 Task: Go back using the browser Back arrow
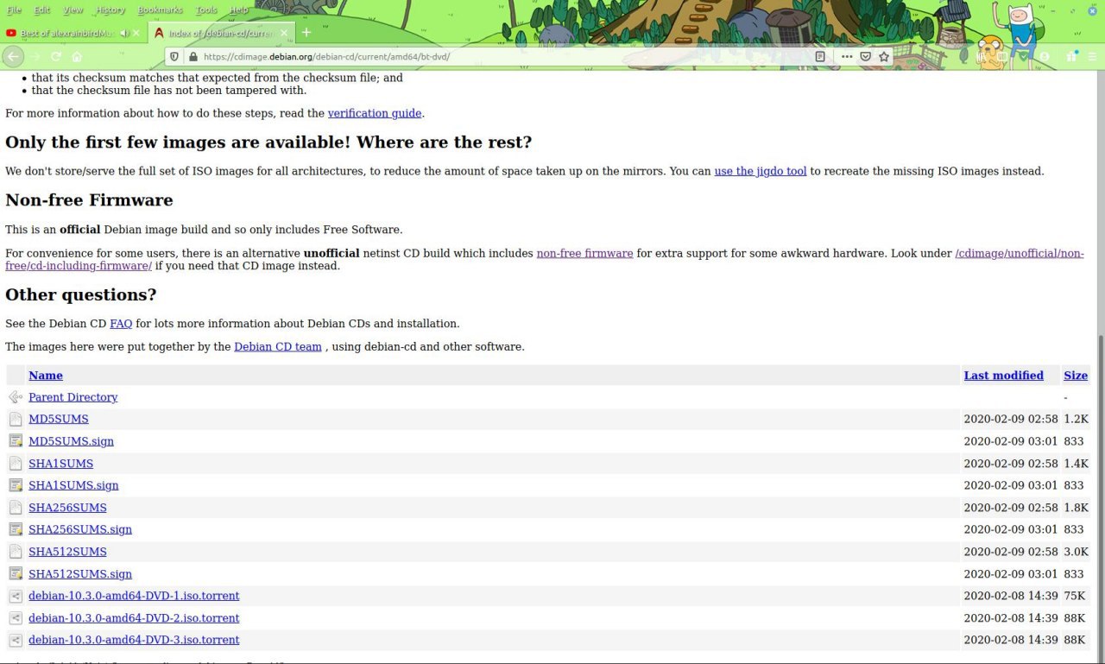coord(13,56)
